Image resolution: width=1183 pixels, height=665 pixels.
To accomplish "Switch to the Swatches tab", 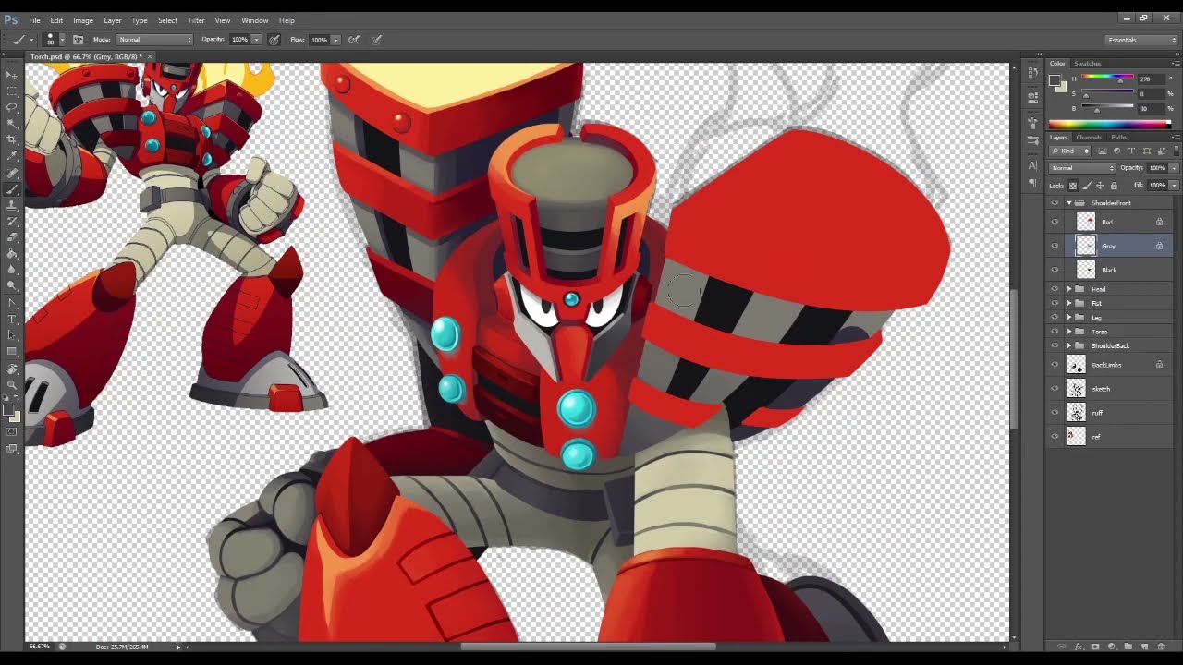I will click(x=1088, y=64).
